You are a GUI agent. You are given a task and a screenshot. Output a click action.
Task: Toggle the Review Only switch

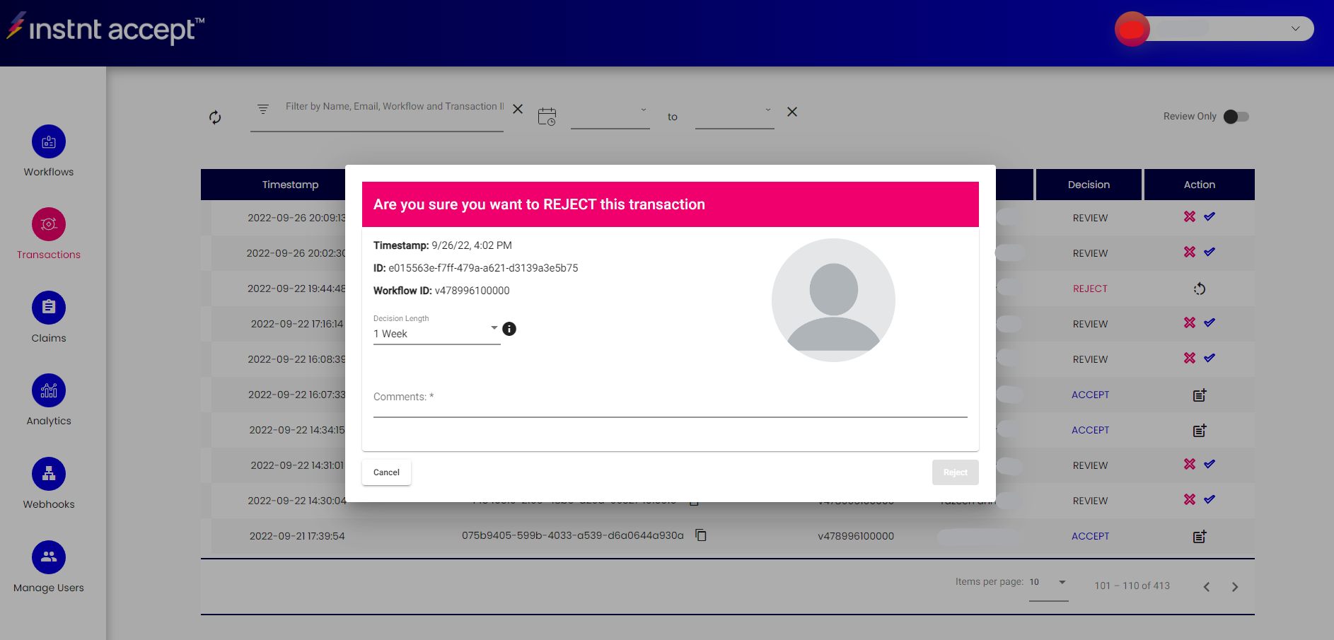[1236, 117]
